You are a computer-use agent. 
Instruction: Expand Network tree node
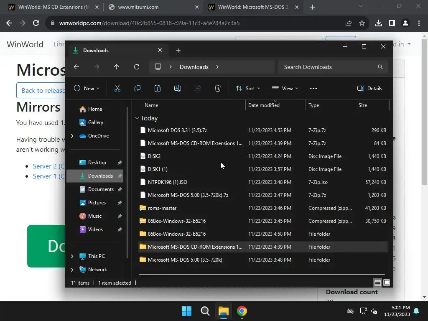point(72,270)
